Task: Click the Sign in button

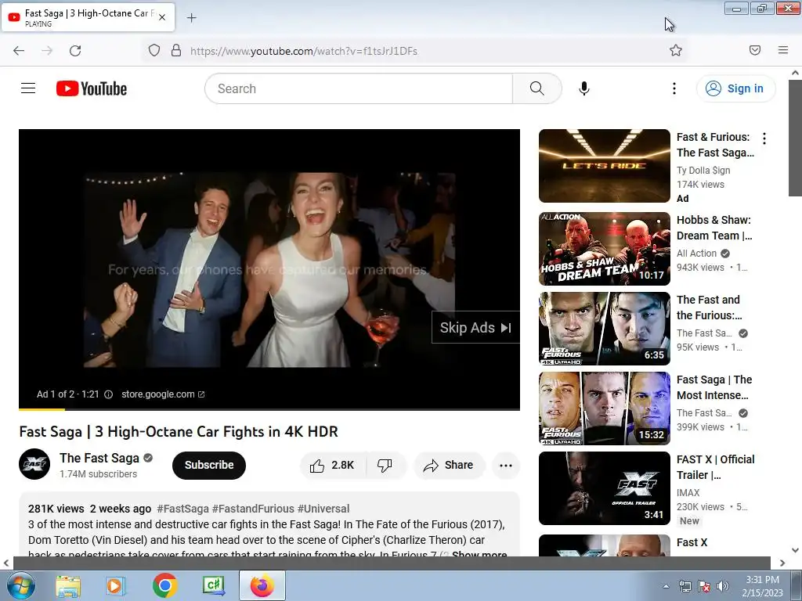Action: pos(735,88)
